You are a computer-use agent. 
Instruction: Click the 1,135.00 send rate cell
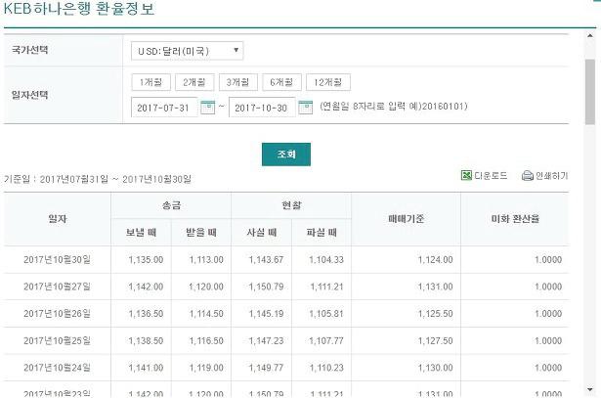coord(142,259)
